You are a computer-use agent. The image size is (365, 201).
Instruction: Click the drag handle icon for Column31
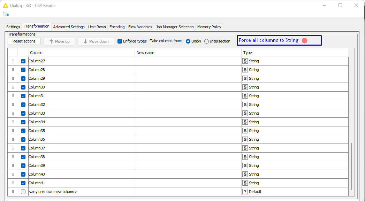coord(13,96)
